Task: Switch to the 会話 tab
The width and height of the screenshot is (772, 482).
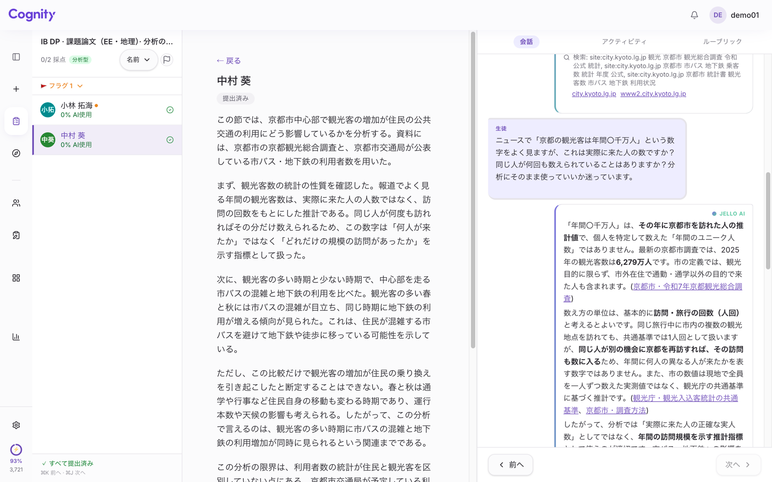Action: click(x=526, y=42)
